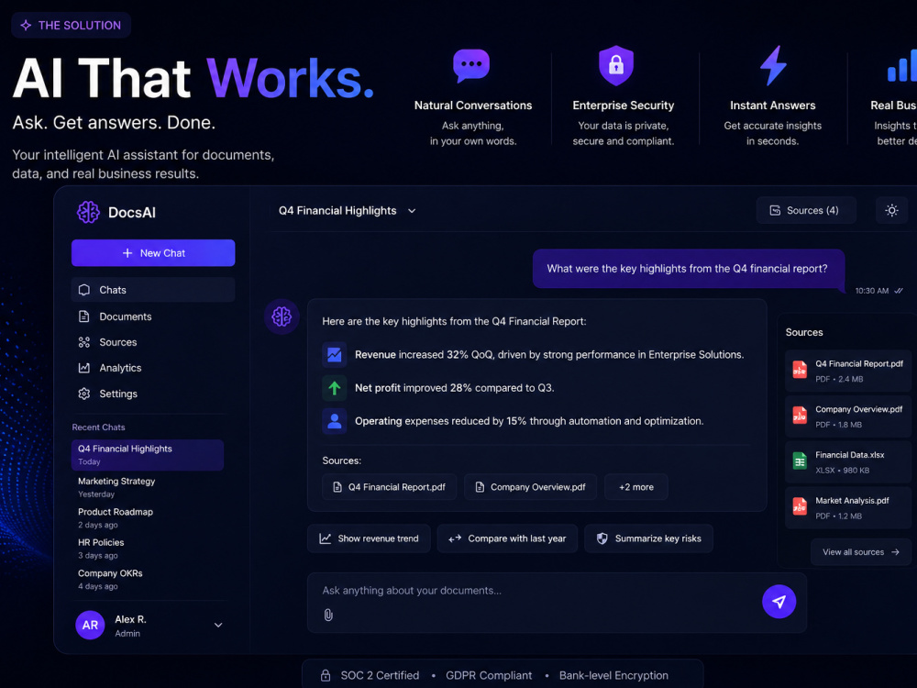
Task: Click the plus icon in New Chat
Action: (x=127, y=253)
